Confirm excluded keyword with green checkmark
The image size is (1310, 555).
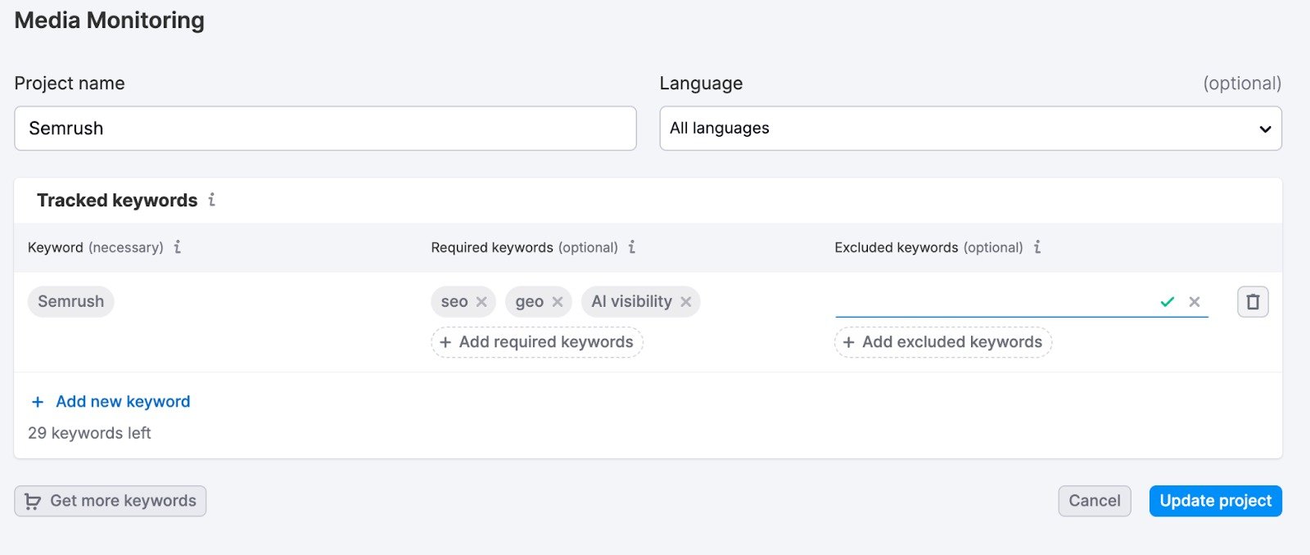pos(1168,302)
